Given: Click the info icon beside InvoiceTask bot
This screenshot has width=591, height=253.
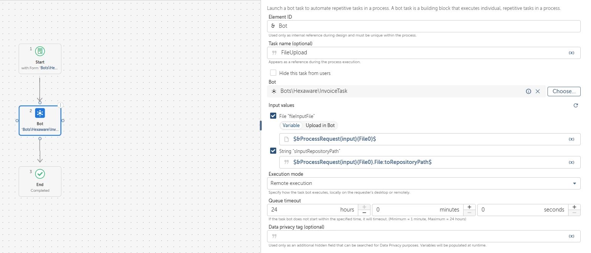Looking at the screenshot, I should click(528, 91).
